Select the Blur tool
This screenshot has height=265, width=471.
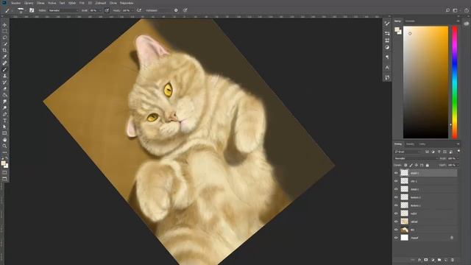click(x=4, y=102)
